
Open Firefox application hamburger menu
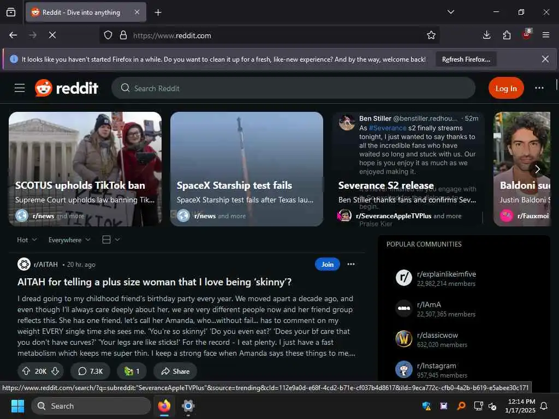546,35
